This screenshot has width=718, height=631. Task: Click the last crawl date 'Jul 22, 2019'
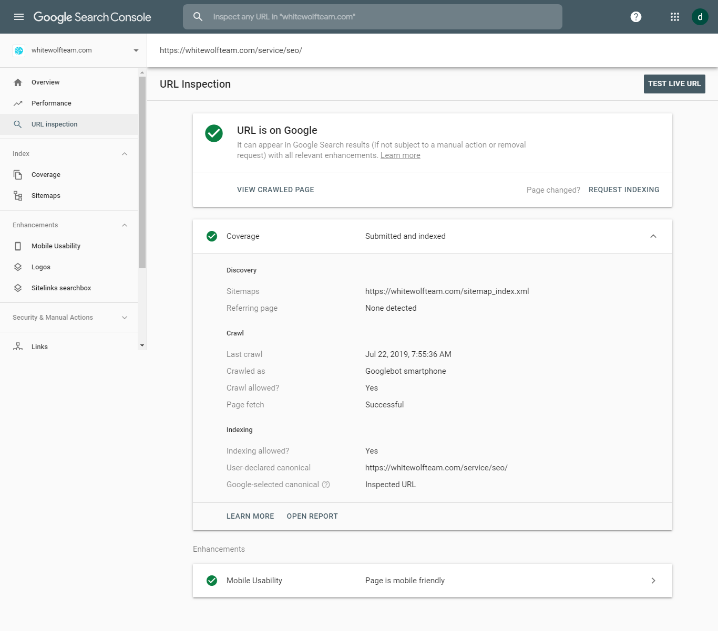point(408,354)
